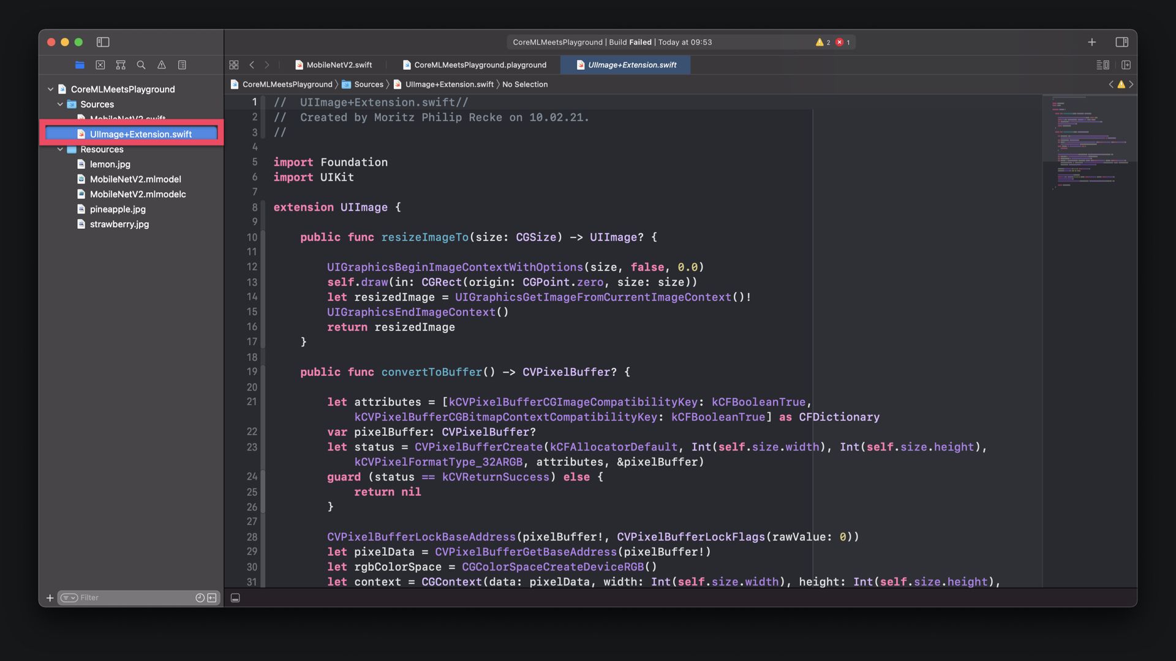This screenshot has width=1176, height=661.
Task: Toggle the right inspector panel
Action: tap(1121, 42)
